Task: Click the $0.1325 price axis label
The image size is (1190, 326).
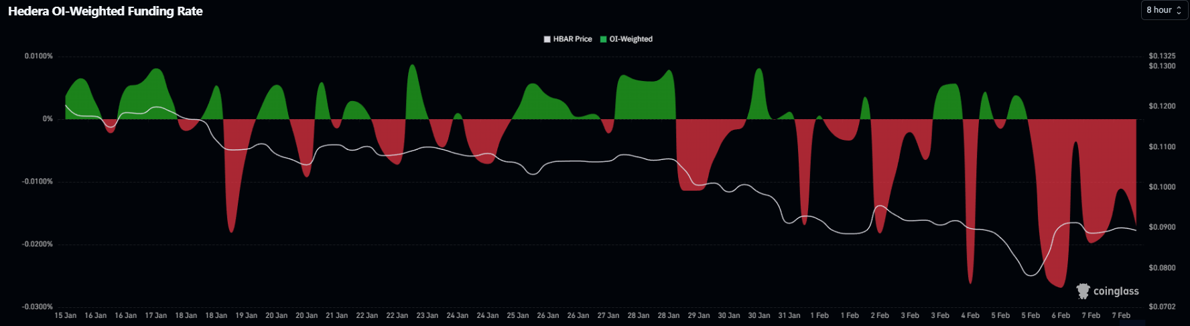Action: [1161, 56]
